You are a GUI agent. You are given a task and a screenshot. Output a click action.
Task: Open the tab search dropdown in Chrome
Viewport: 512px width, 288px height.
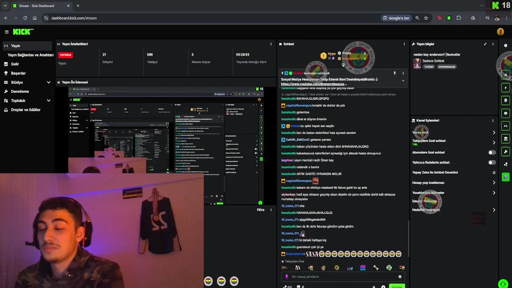[6, 6]
